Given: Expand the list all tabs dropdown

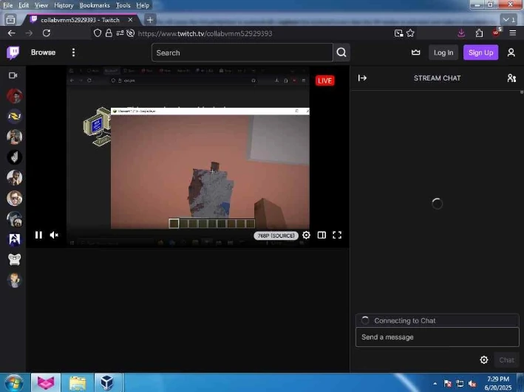Looking at the screenshot, I should click(x=509, y=20).
